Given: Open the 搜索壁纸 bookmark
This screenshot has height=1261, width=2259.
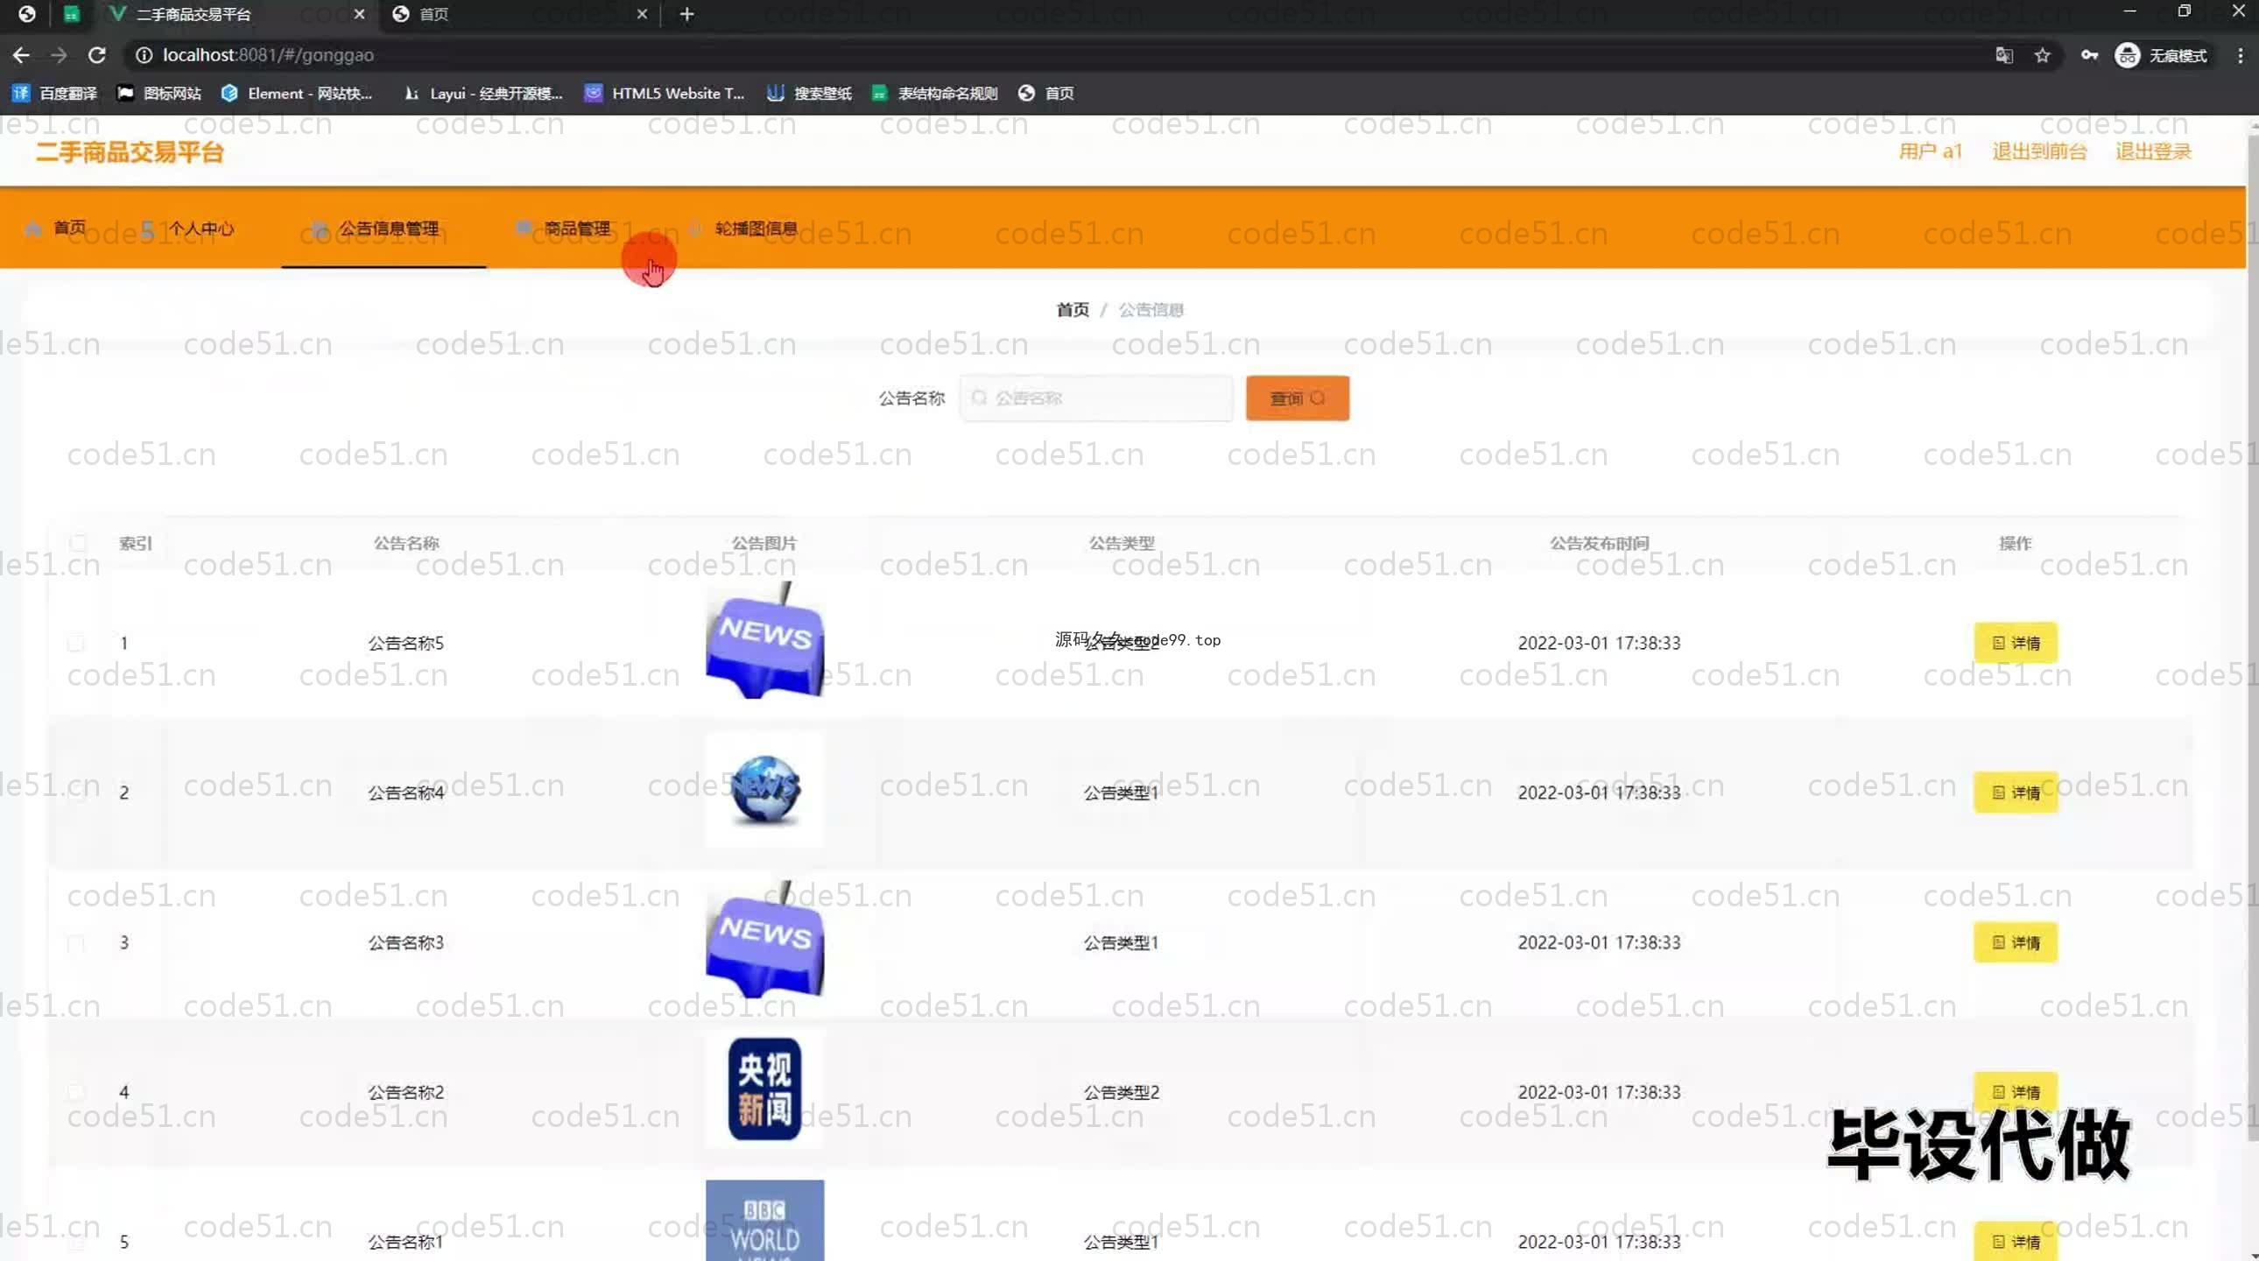Looking at the screenshot, I should point(809,93).
